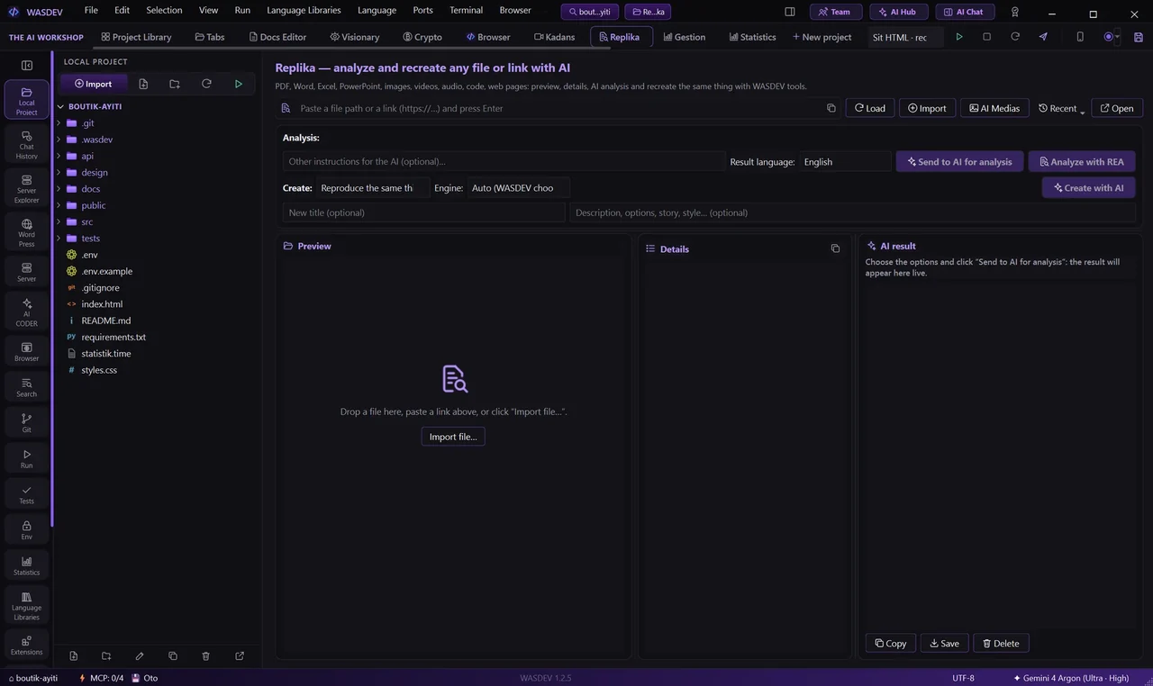Click Analyze with REA button
Image resolution: width=1153 pixels, height=686 pixels.
(x=1082, y=162)
